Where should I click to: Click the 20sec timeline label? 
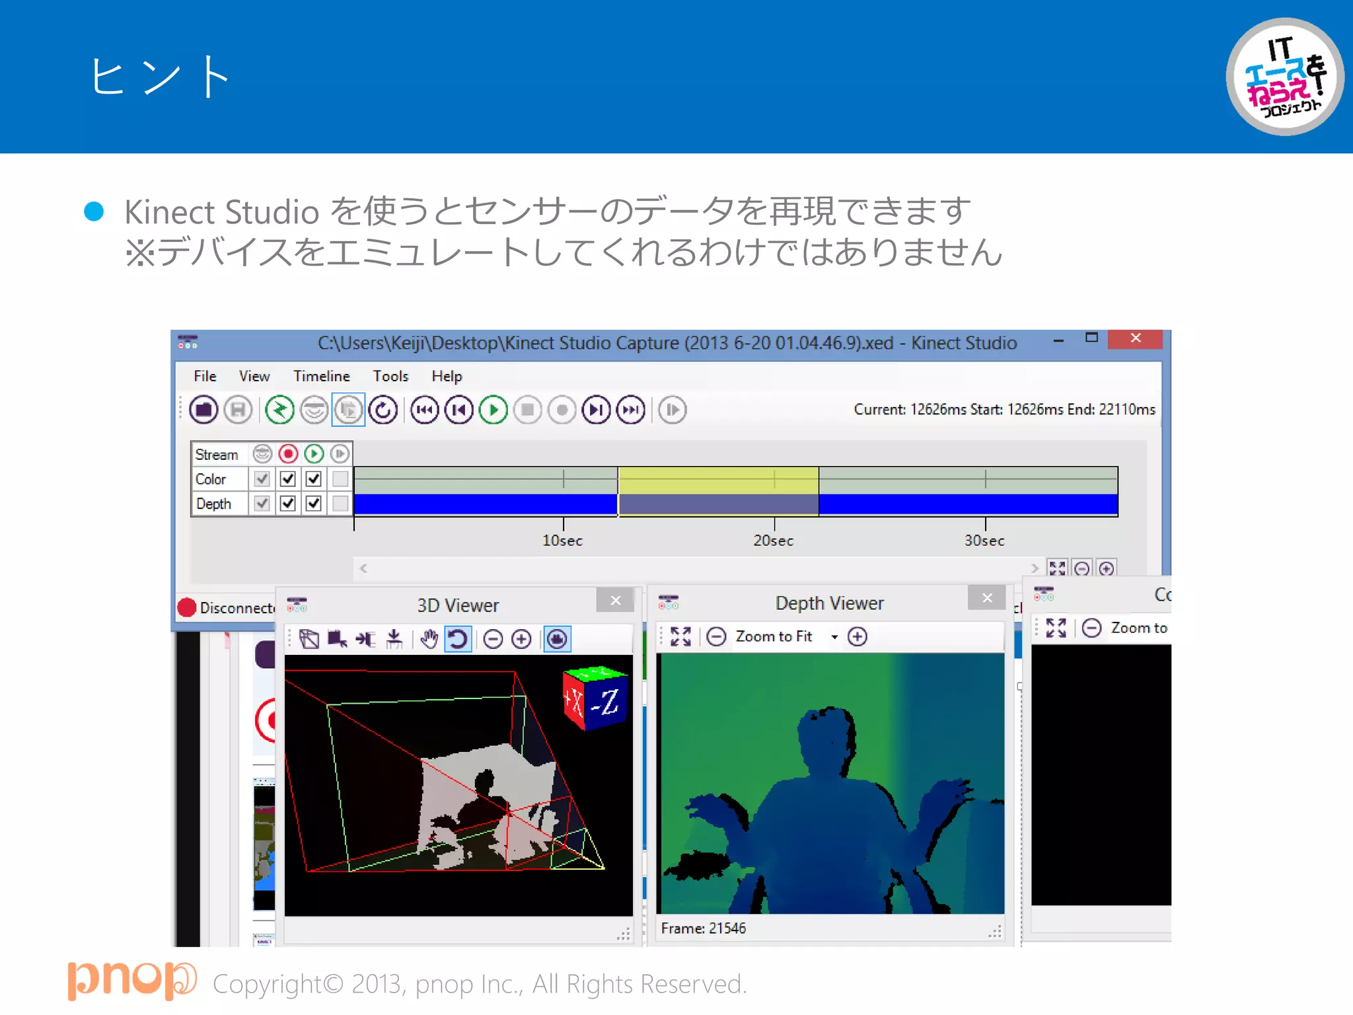tap(774, 541)
